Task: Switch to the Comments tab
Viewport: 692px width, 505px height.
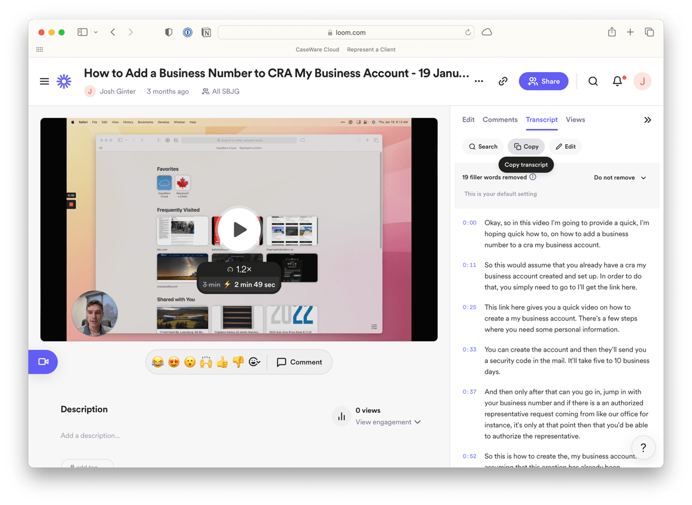Action: click(x=500, y=120)
